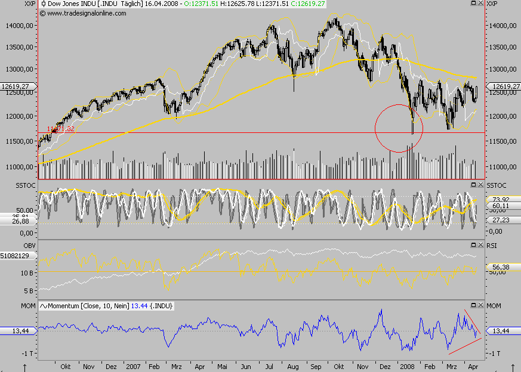Select the Momentum [Close, 10, Nein] legend label
Image resolution: width=521 pixels, height=372 pixels.
coord(88,306)
